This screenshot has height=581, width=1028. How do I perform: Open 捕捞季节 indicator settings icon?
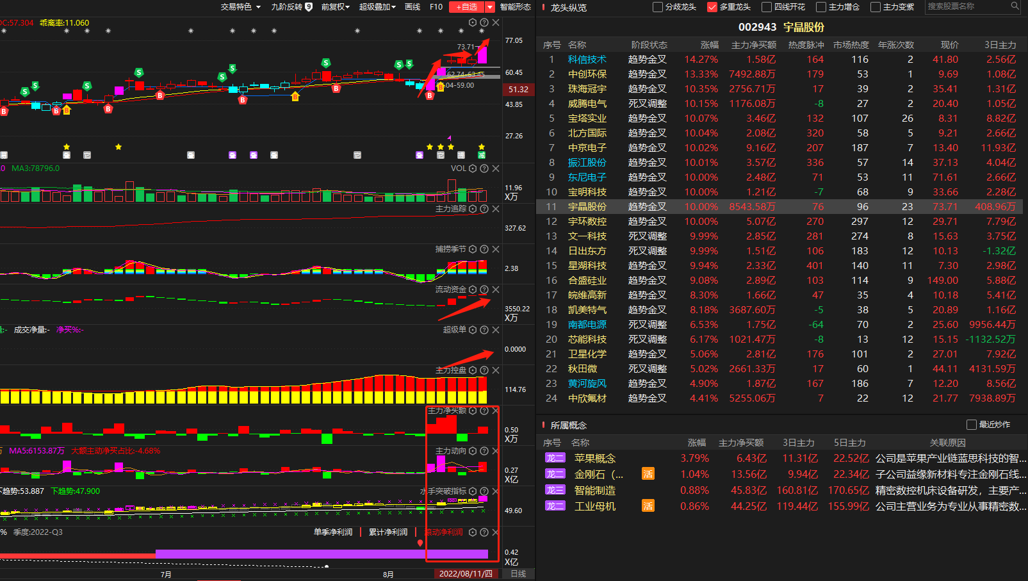473,249
